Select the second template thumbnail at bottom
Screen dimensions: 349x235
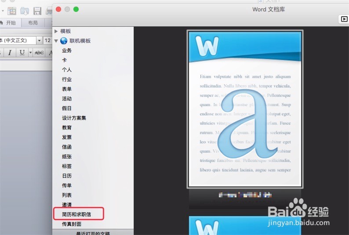(x=245, y=225)
